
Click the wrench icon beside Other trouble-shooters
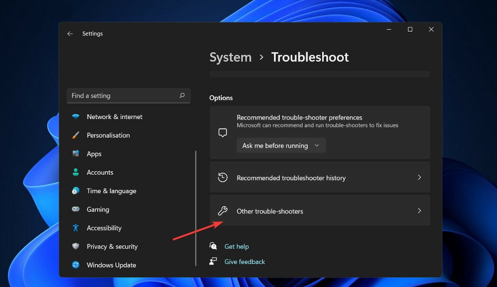point(224,210)
